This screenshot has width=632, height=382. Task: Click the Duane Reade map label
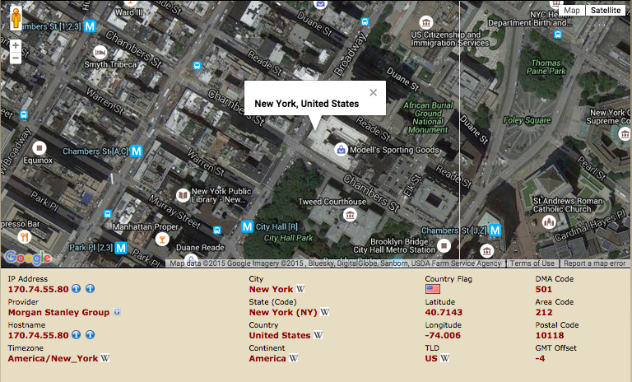tap(200, 248)
